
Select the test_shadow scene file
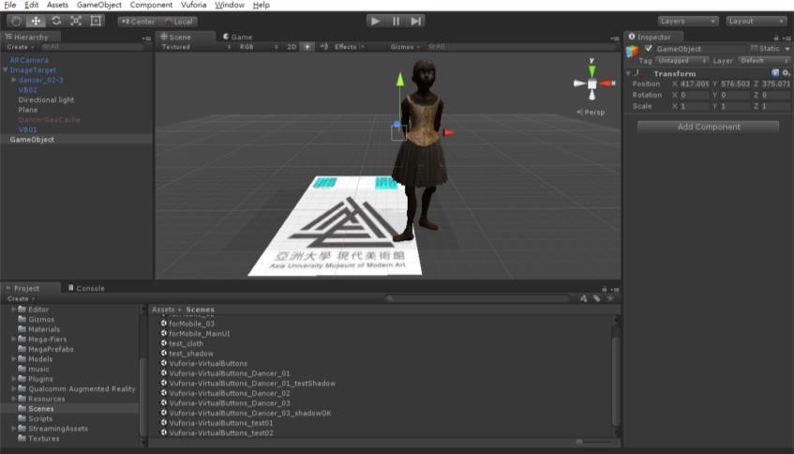191,354
